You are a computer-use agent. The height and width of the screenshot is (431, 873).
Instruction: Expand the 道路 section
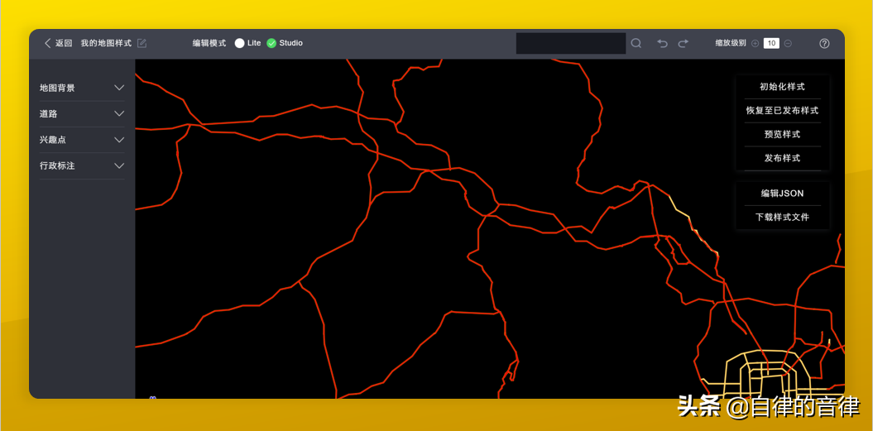coord(82,113)
